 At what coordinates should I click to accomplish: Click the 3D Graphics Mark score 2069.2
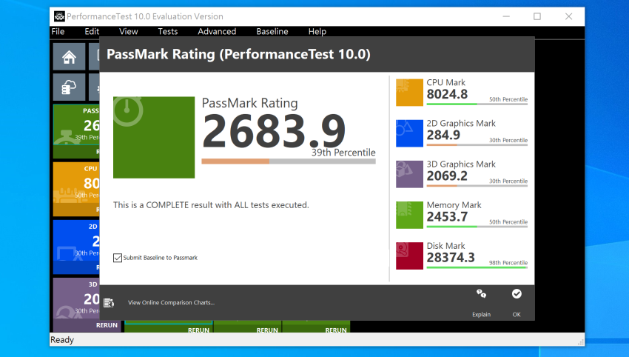[447, 176]
